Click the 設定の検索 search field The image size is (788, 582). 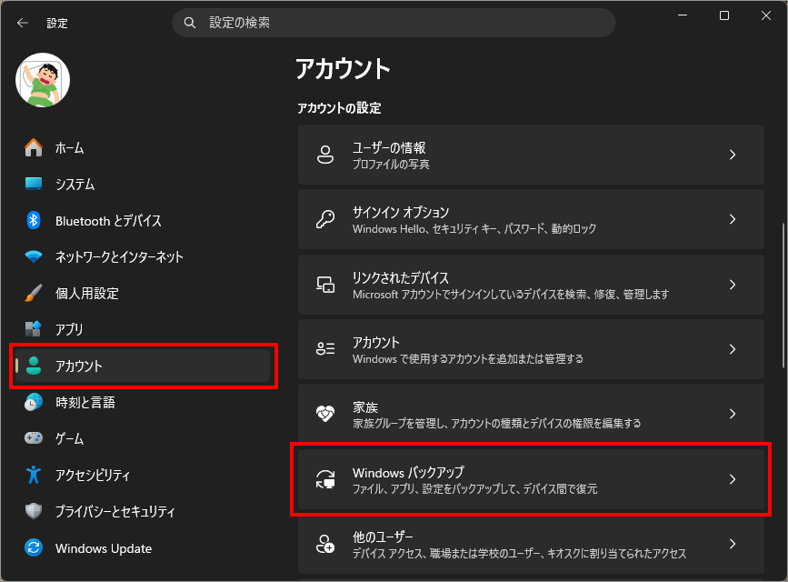(394, 23)
